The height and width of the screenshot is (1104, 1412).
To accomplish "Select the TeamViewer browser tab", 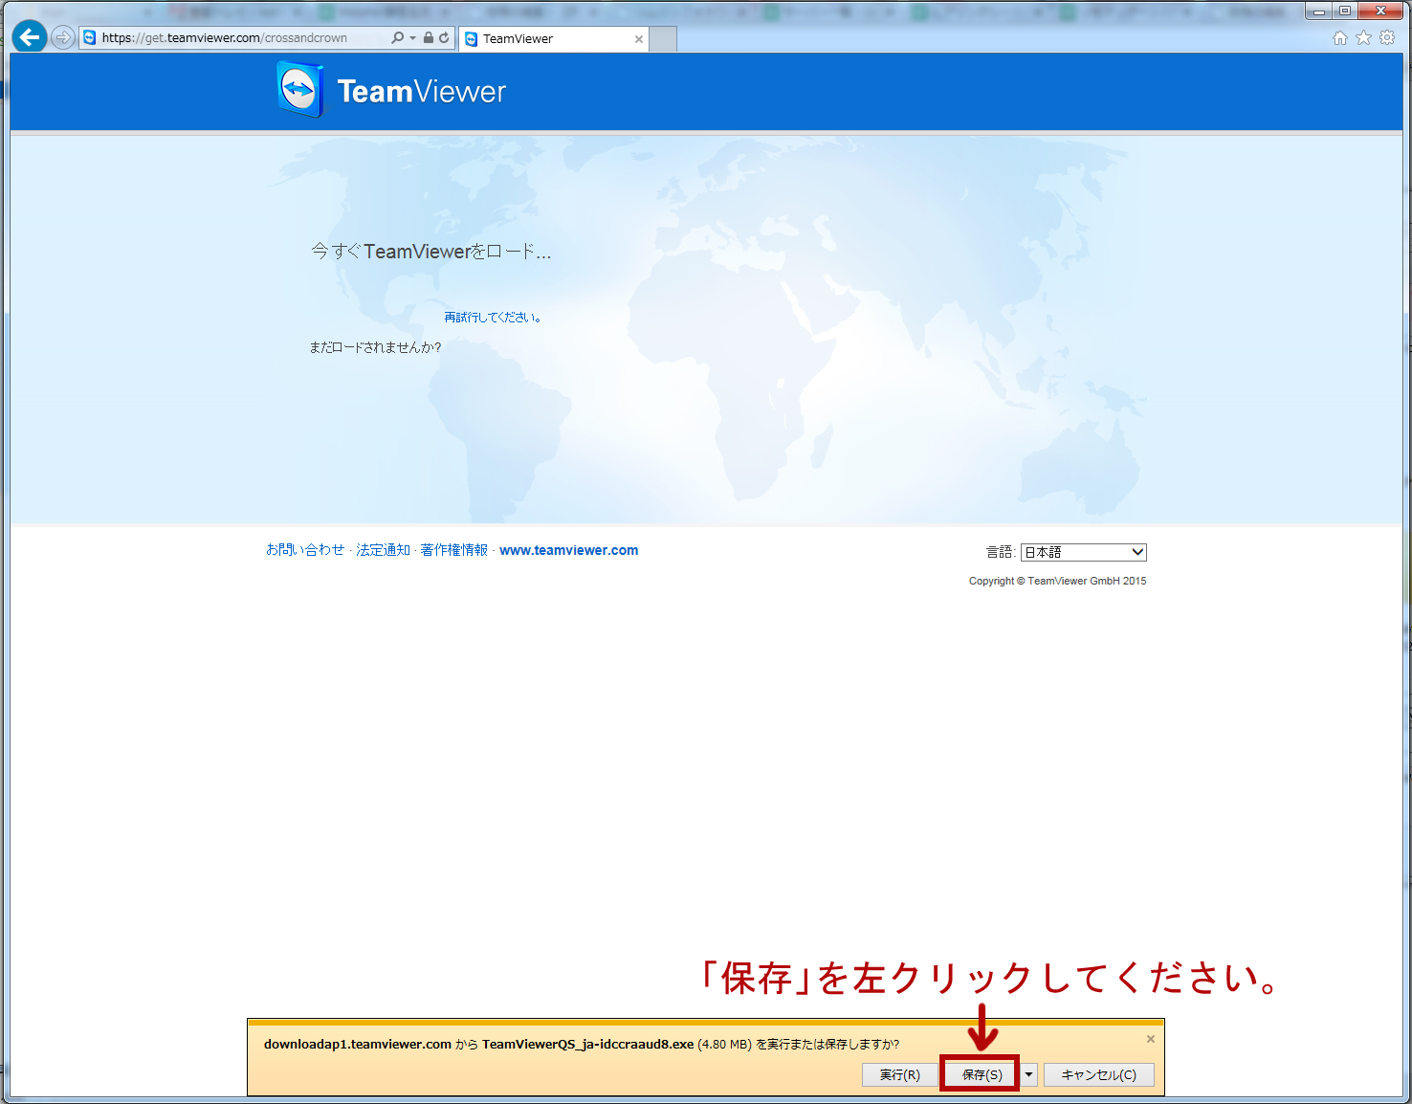I will [x=554, y=39].
